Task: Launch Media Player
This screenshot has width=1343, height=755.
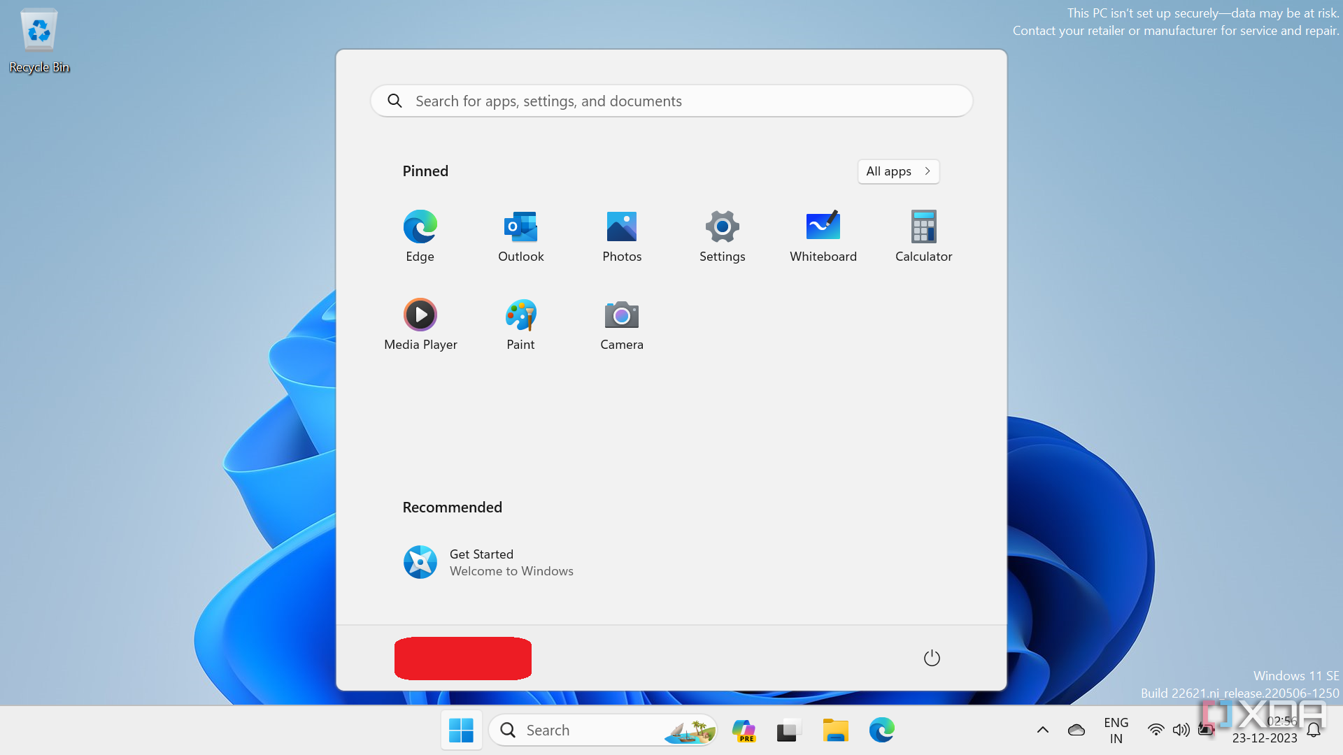Action: coord(420,324)
